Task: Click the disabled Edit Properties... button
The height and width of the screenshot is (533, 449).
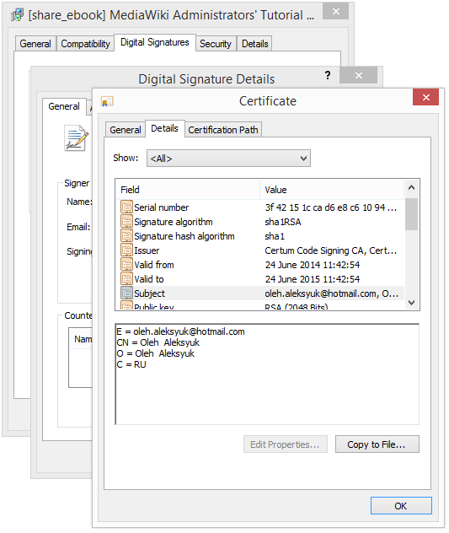Action: 286,444
